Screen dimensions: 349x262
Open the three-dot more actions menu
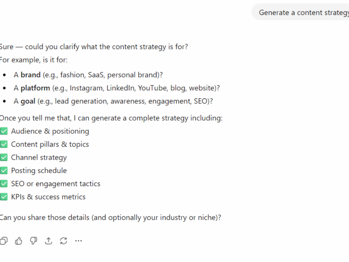[x=79, y=241]
